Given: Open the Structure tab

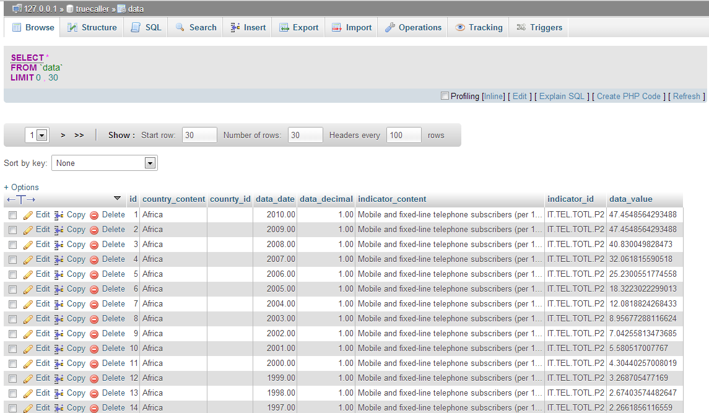Looking at the screenshot, I should pyautogui.click(x=92, y=28).
